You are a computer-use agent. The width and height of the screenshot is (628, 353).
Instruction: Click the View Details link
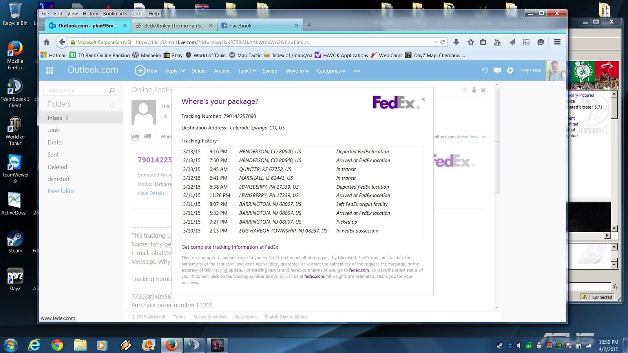pos(151,193)
